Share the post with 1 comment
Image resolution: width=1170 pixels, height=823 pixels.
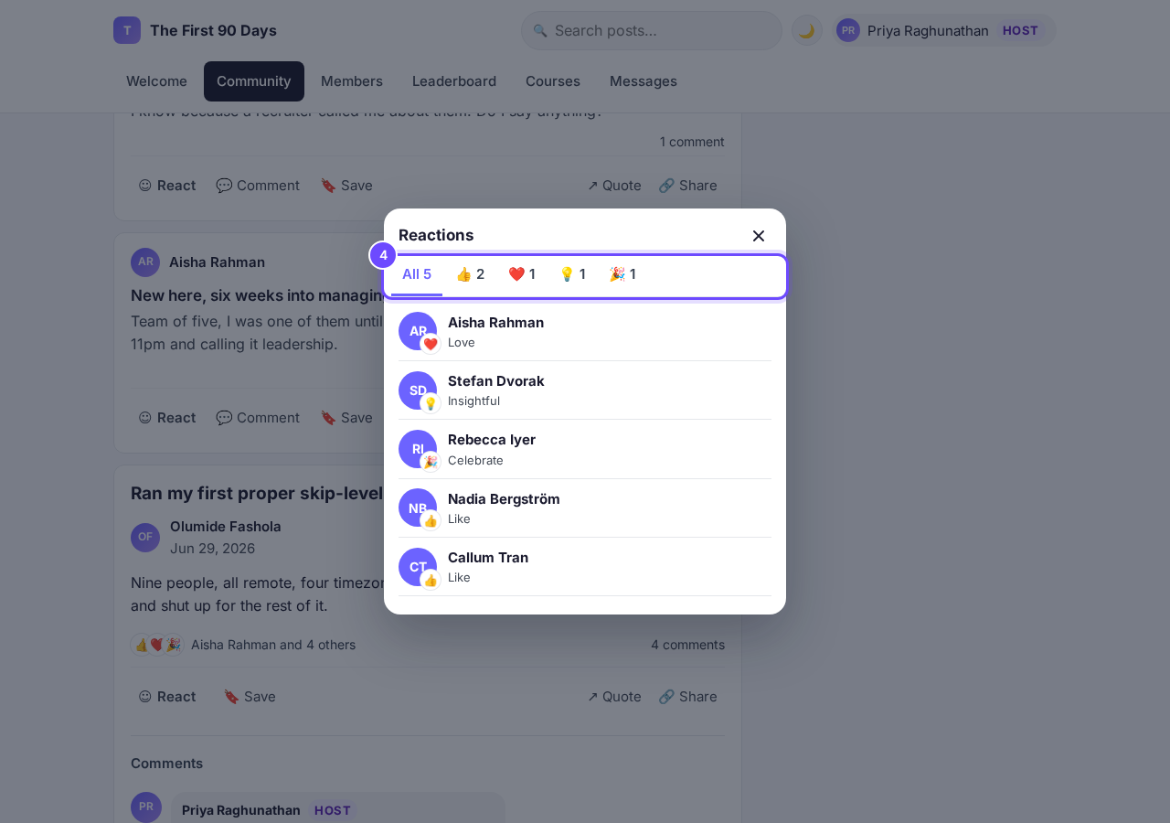pyautogui.click(x=687, y=186)
